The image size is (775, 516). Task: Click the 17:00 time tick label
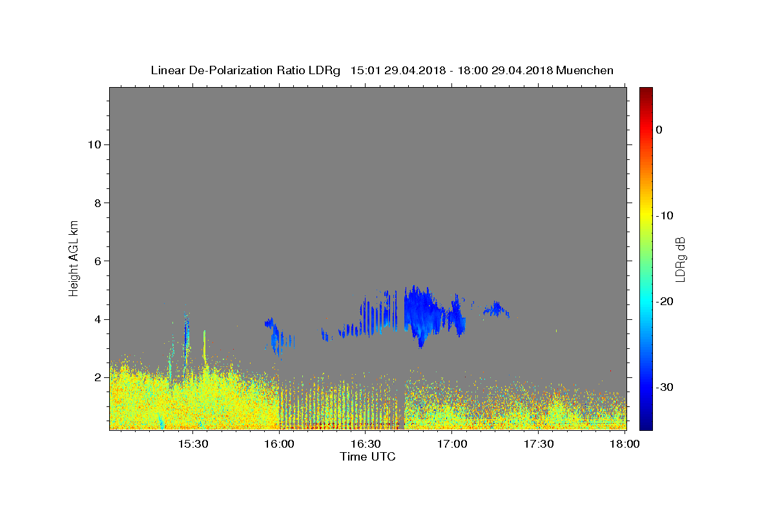point(452,444)
